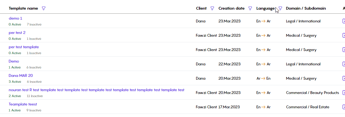This screenshot has width=345, height=117.
Task: Open filter for Language column
Action: pyautogui.click(x=280, y=8)
